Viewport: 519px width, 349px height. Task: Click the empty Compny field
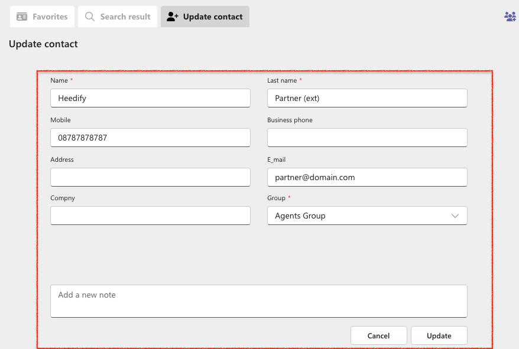150,216
